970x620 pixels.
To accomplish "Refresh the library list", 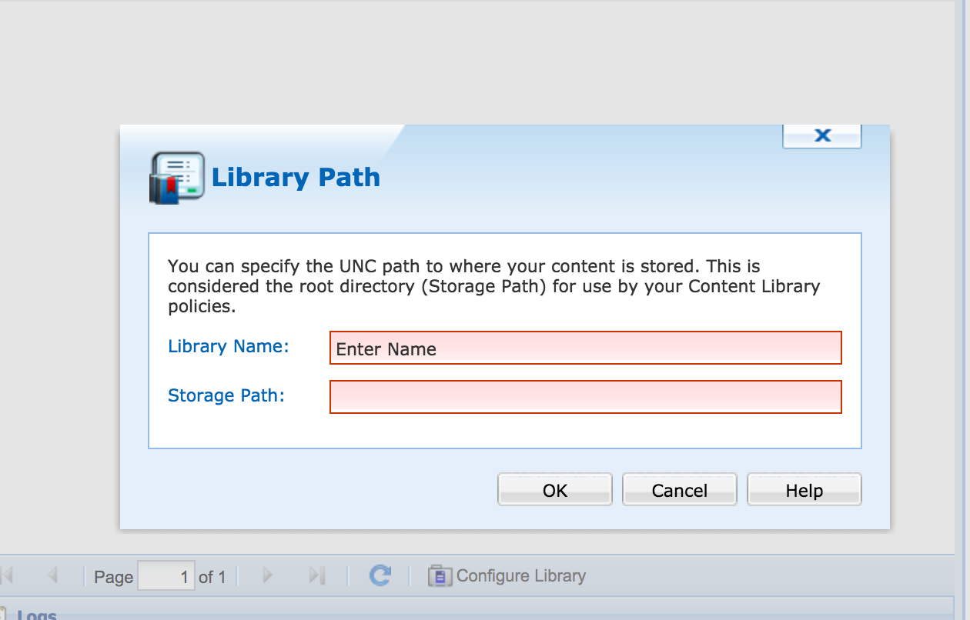I will 380,575.
